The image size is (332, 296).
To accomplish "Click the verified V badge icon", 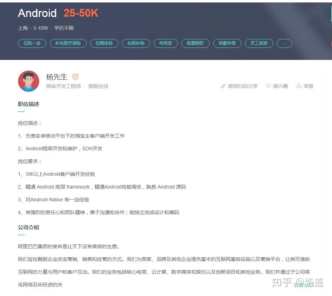I will (x=75, y=77).
